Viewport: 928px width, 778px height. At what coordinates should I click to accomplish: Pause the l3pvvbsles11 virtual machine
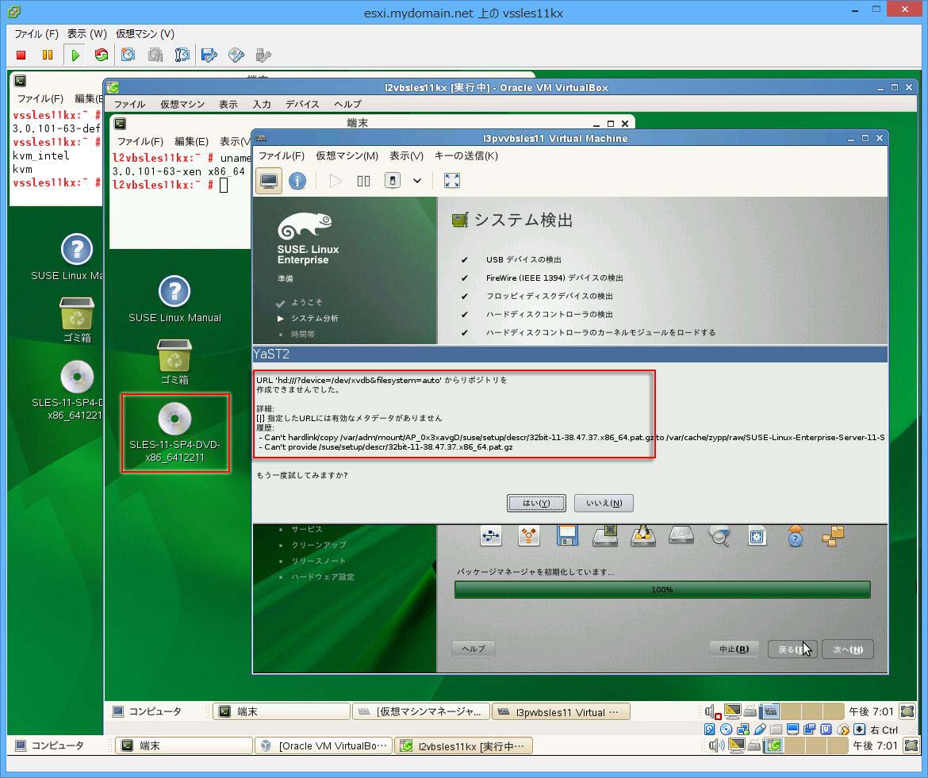[x=363, y=181]
